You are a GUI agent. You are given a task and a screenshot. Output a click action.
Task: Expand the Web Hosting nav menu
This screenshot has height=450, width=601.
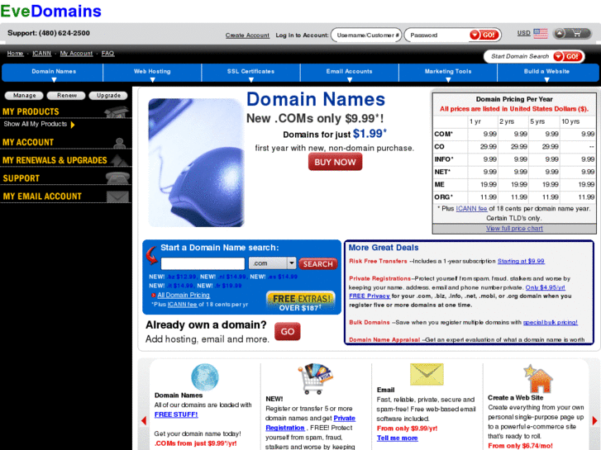point(152,73)
